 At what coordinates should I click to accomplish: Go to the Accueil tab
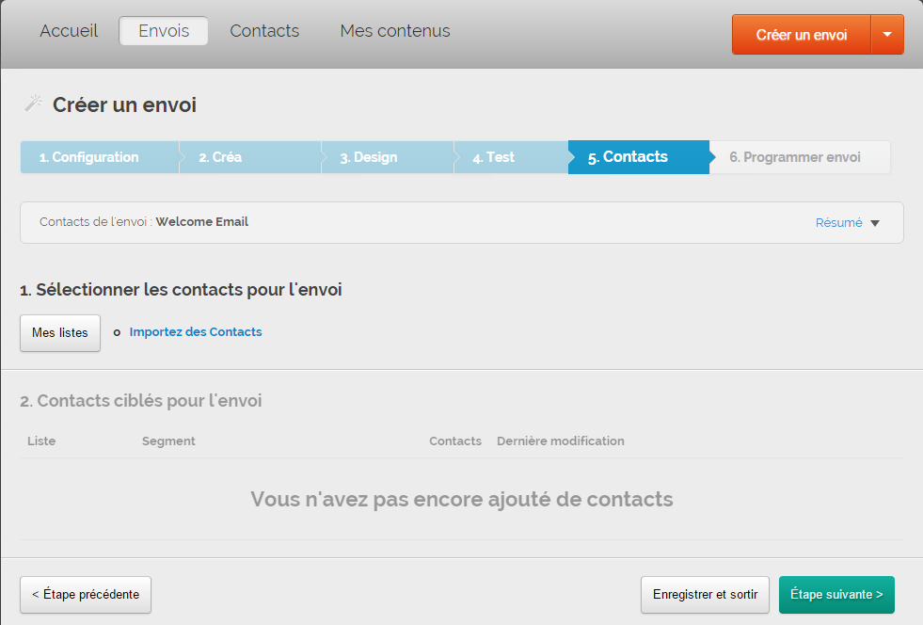(x=69, y=31)
